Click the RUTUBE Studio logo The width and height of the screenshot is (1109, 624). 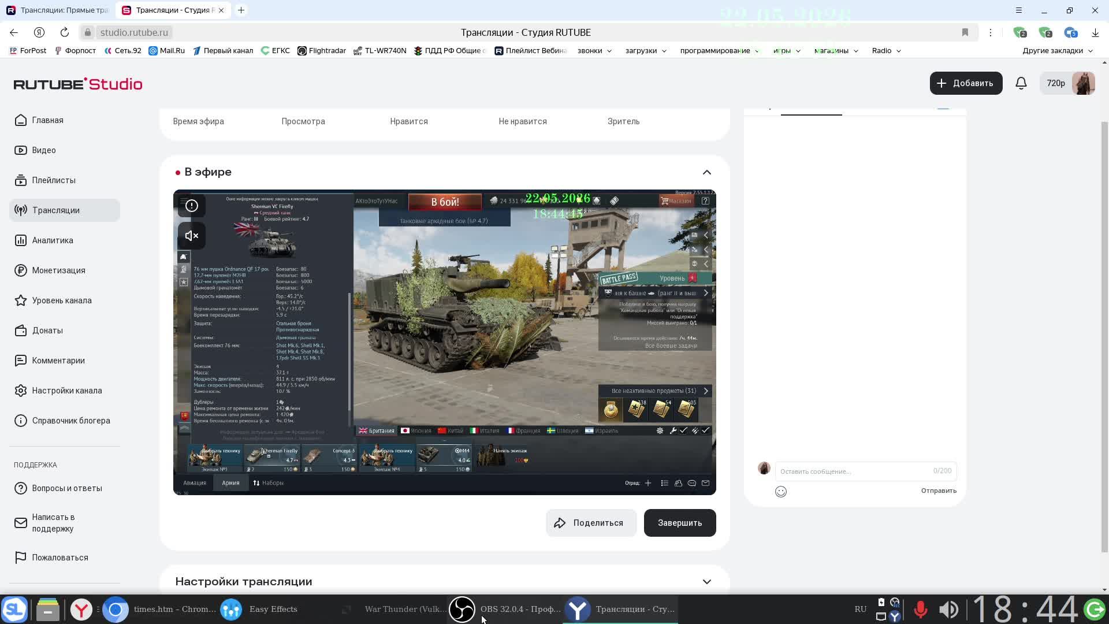[78, 84]
